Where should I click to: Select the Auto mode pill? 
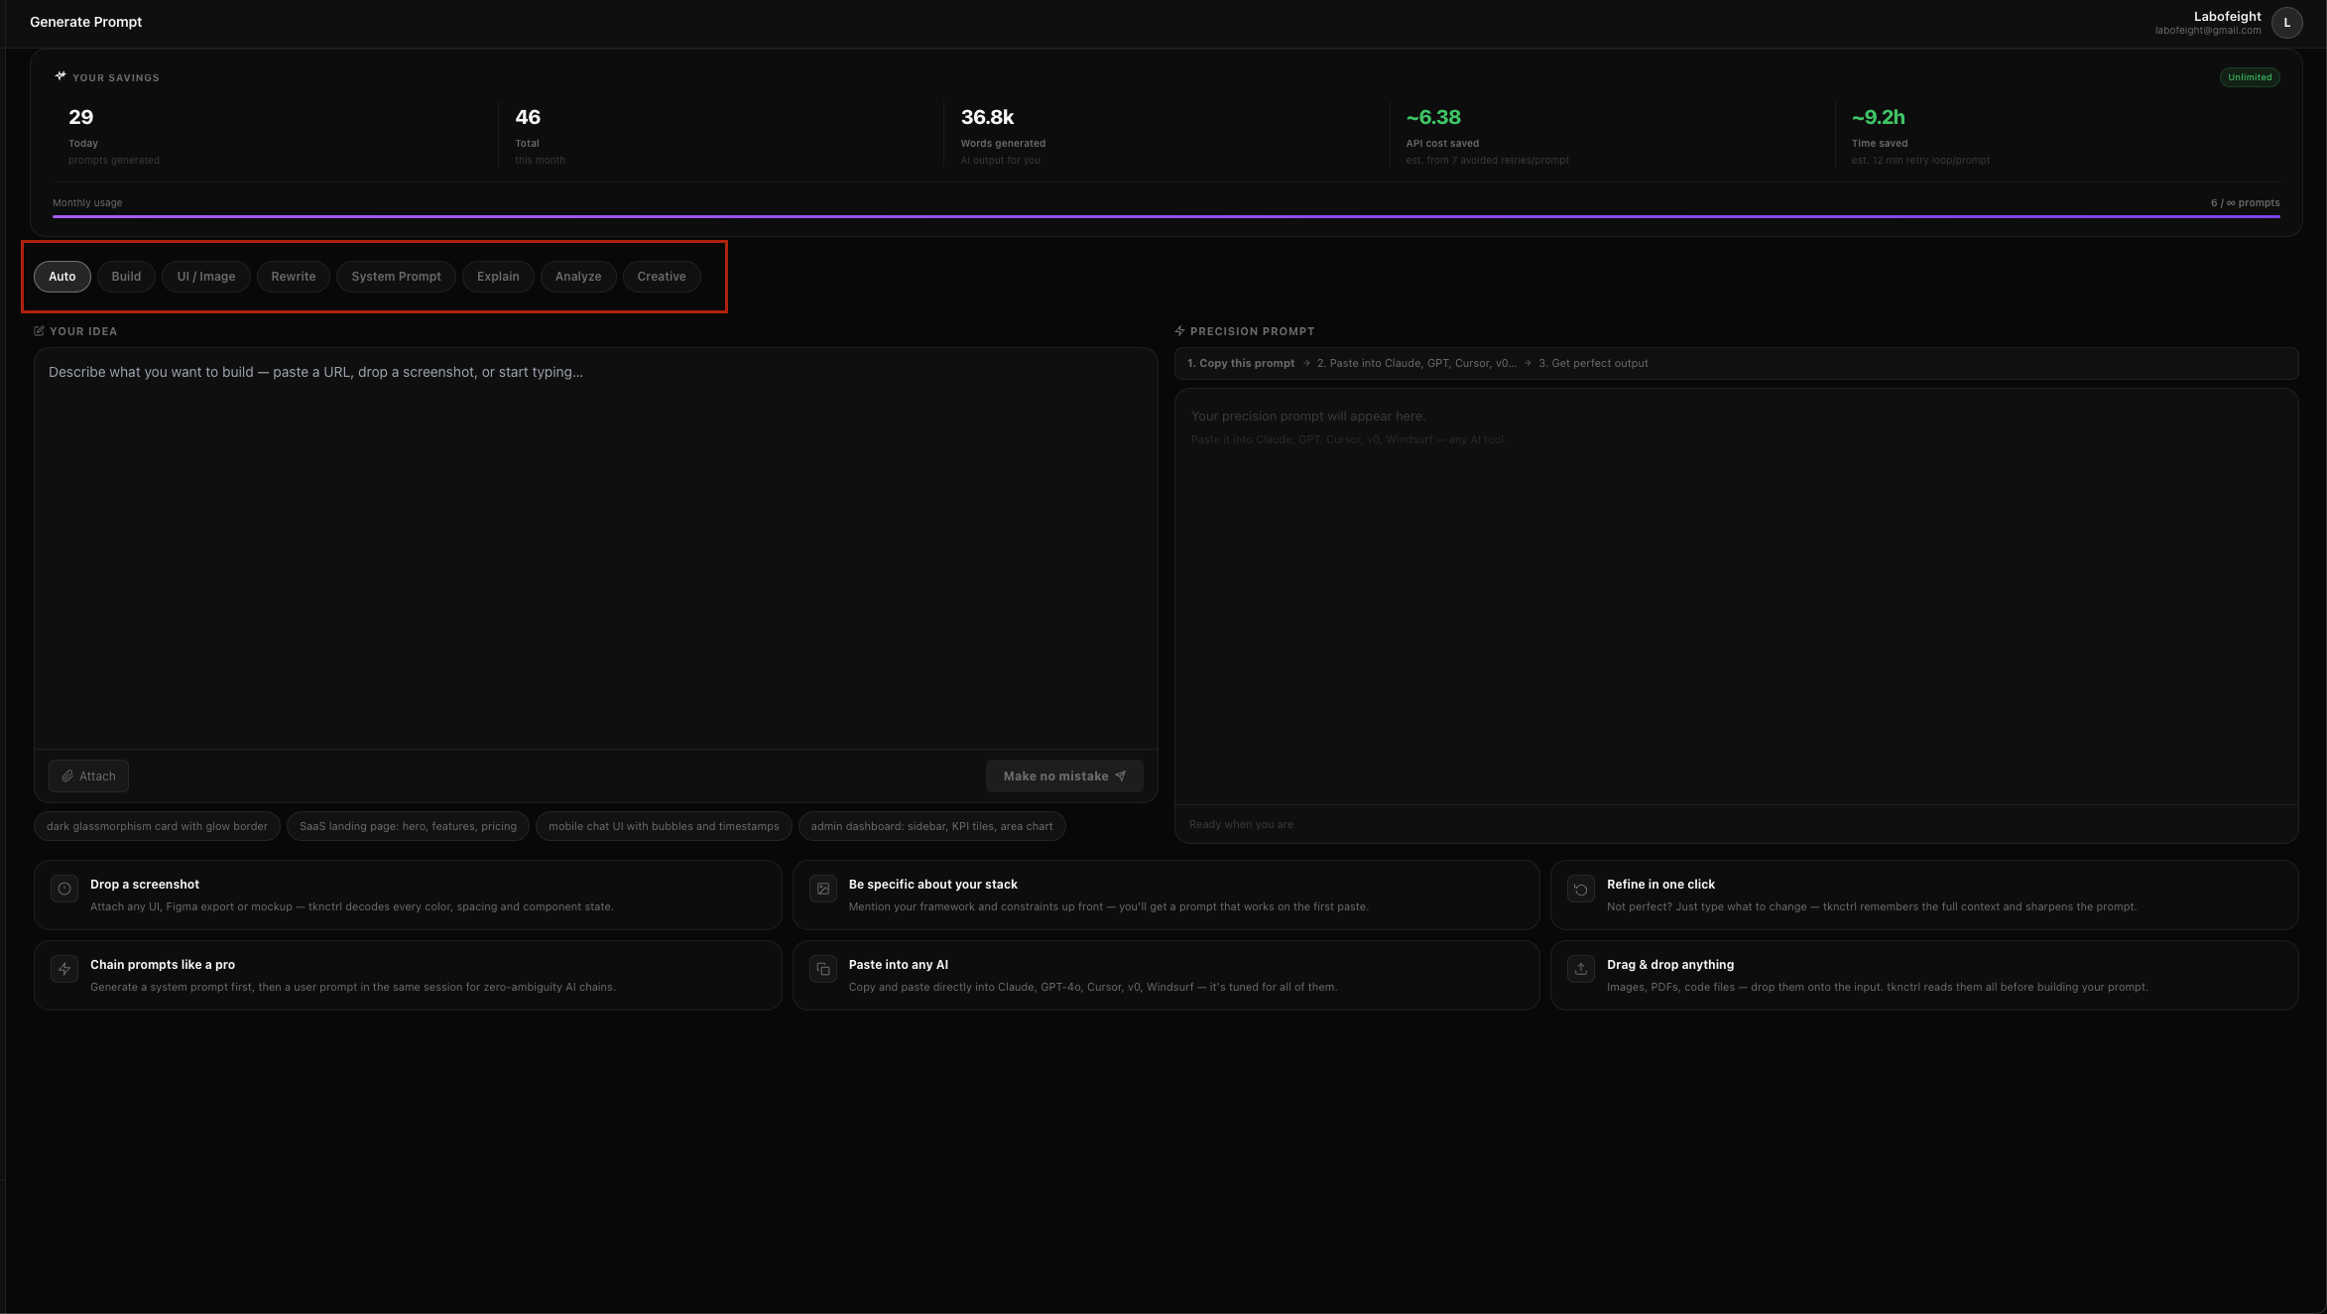point(62,277)
